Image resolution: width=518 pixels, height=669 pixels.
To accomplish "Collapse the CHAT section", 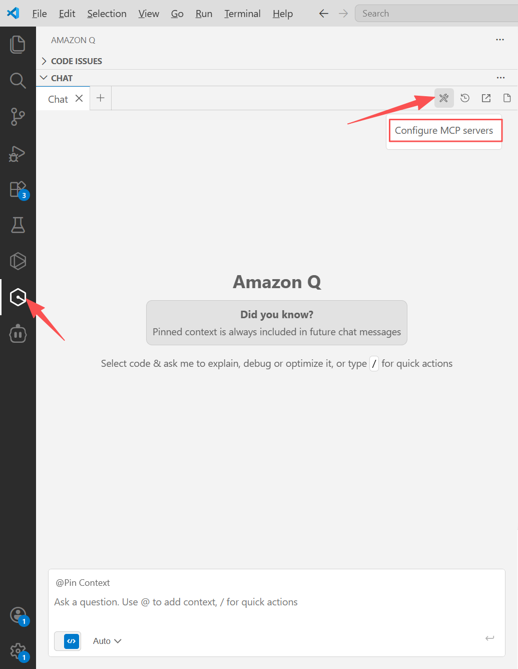I will (57, 78).
